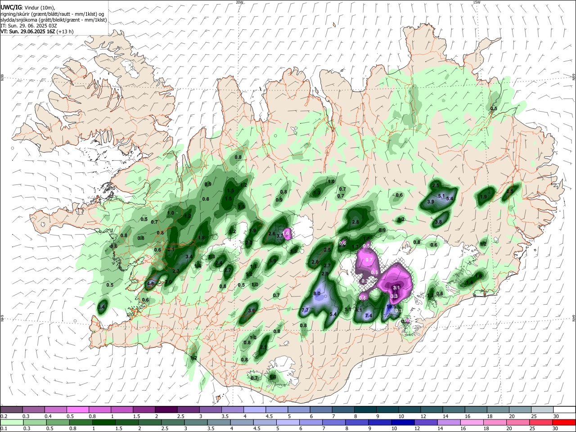
Task: Click the '3.3' value in the magenta snow area
Action: (394, 296)
